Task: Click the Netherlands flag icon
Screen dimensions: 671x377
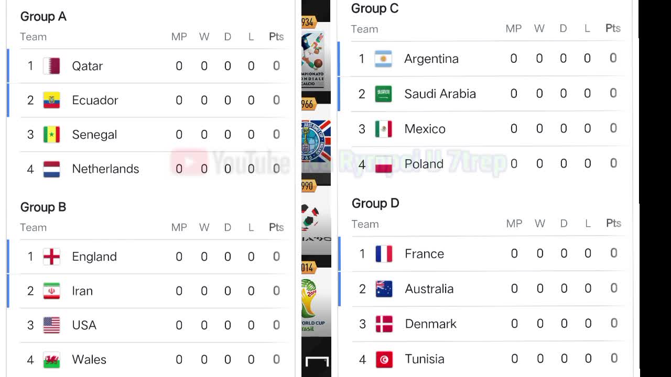Action: pyautogui.click(x=51, y=169)
